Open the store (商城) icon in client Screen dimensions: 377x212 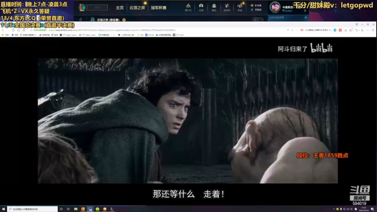tap(240, 7)
